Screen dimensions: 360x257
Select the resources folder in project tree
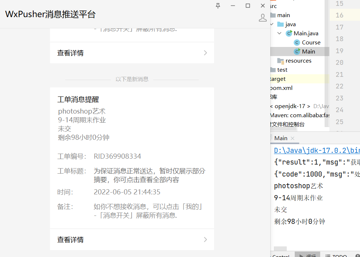(298, 61)
